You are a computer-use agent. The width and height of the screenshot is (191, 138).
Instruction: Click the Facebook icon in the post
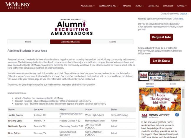(x=177, y=115)
